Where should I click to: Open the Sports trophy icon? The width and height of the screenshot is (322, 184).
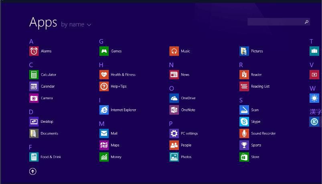coord(244,145)
